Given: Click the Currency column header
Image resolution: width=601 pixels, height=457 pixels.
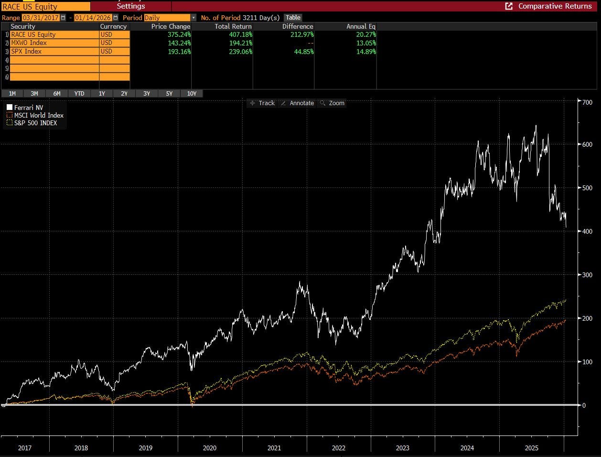Looking at the screenshot, I should [113, 26].
